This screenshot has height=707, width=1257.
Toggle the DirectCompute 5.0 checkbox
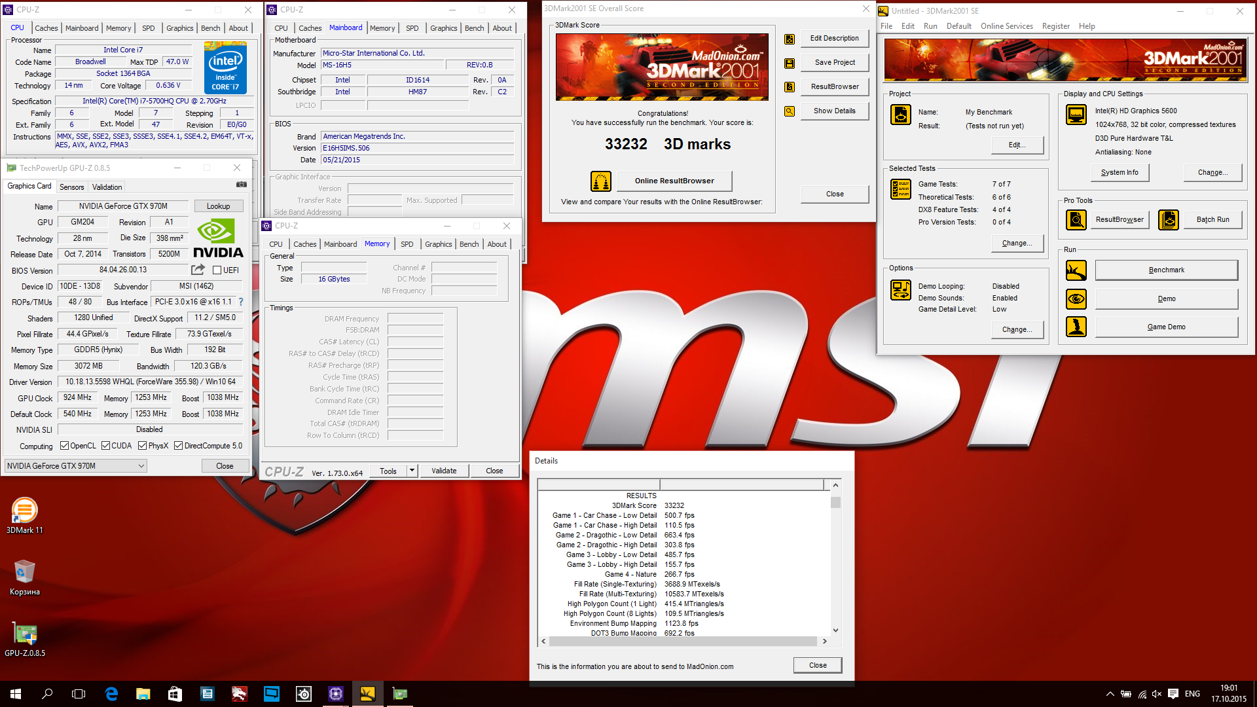pyautogui.click(x=178, y=446)
